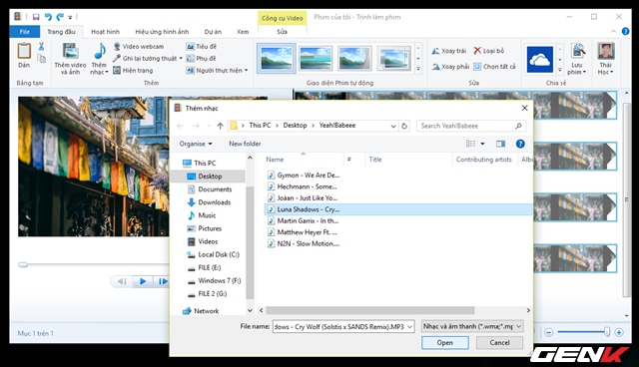This screenshot has height=367, width=639.
Task: Click the New folder button
Action: (245, 144)
